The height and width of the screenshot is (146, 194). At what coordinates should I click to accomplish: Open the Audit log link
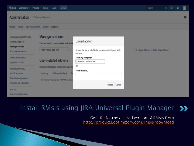[45, 73]
